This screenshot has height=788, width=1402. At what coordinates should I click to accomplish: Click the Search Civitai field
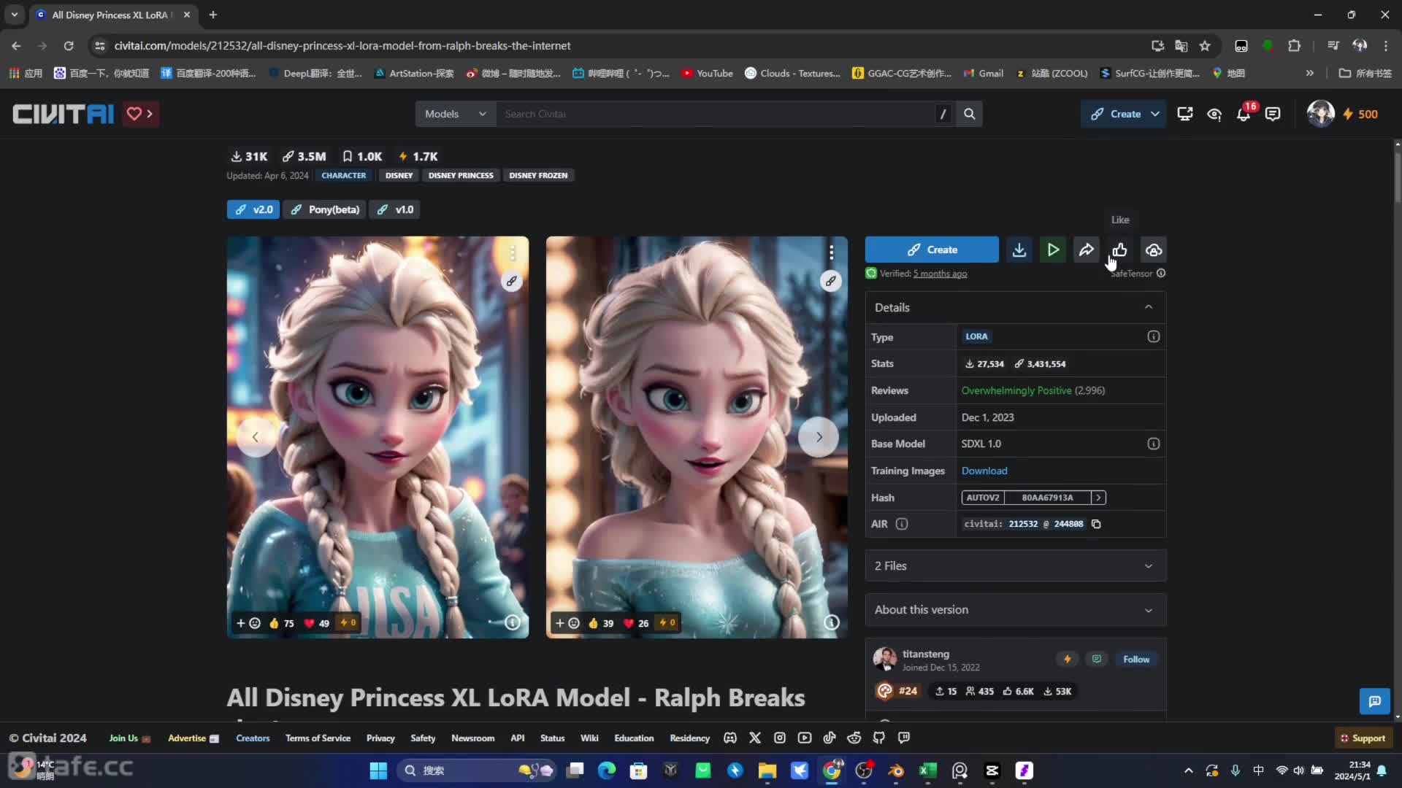[x=716, y=114]
